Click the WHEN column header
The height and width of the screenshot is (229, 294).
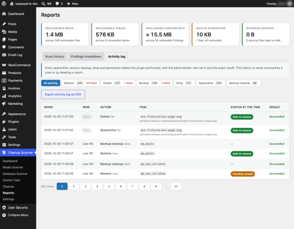tap(48, 107)
